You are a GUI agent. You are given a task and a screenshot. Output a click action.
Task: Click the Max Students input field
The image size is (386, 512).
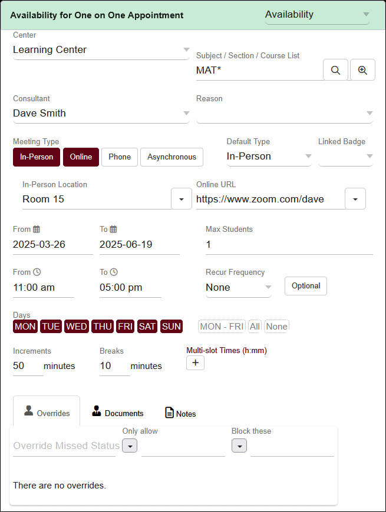[289, 245]
